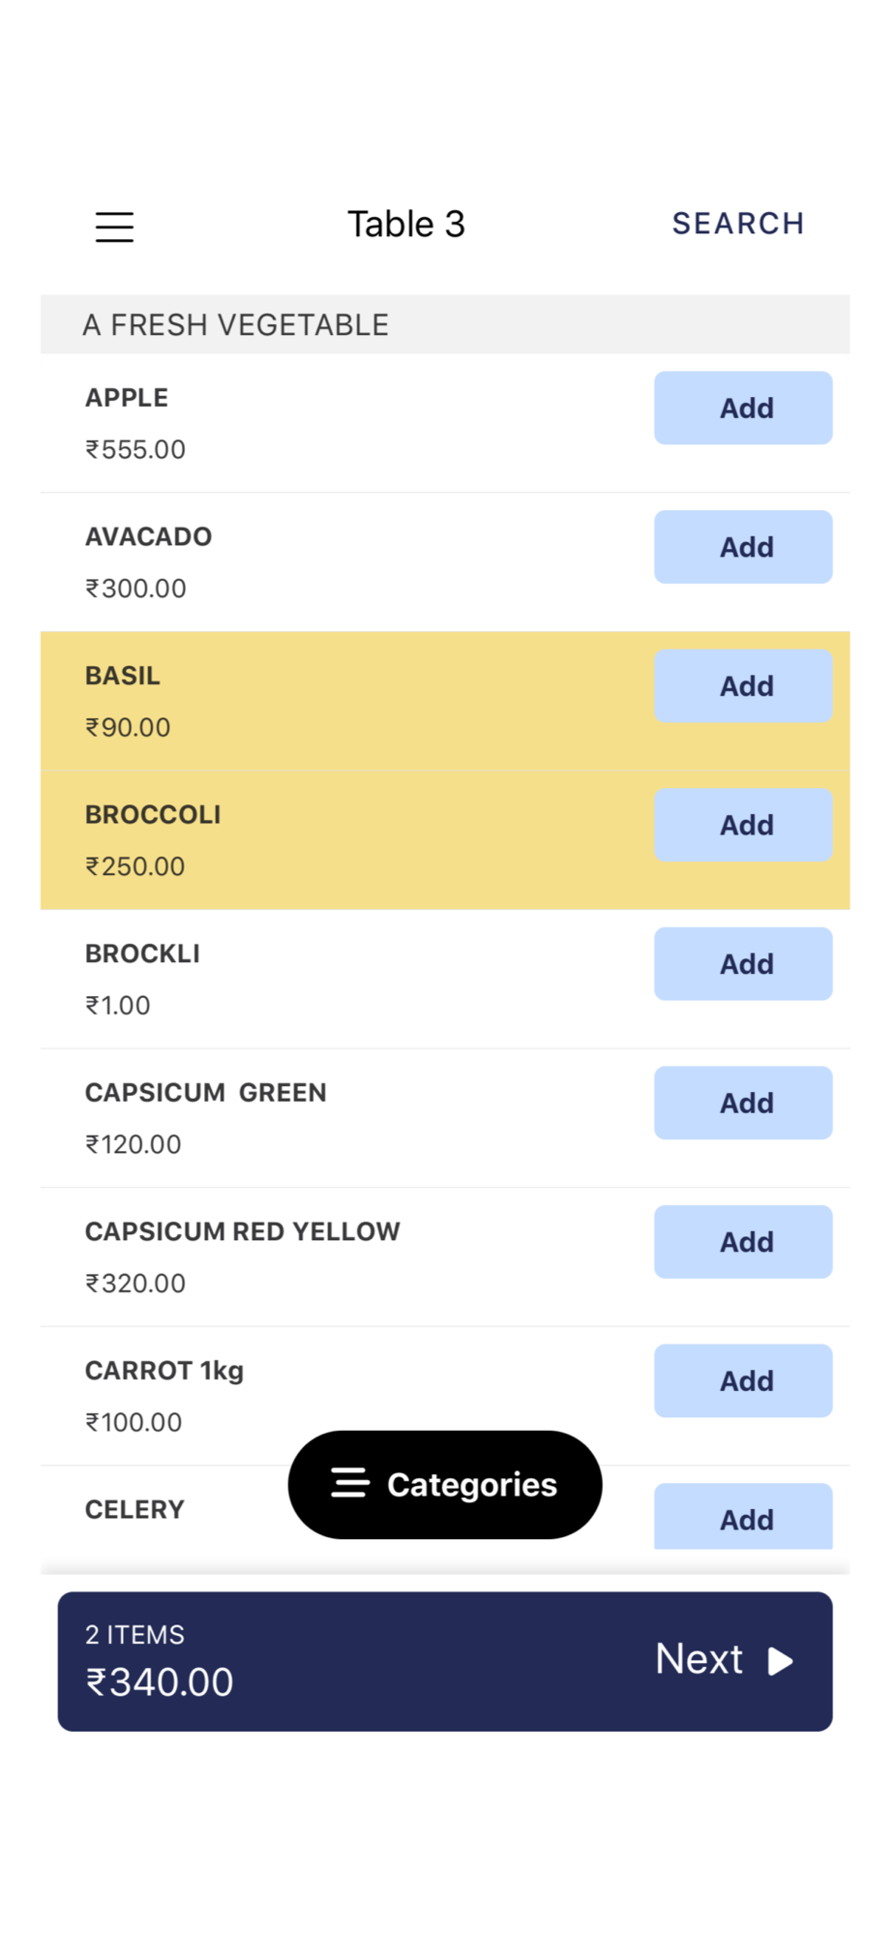Add CAPSICUM RED YELLOW item
Viewport: 894px width, 1936px height.
pyautogui.click(x=742, y=1242)
